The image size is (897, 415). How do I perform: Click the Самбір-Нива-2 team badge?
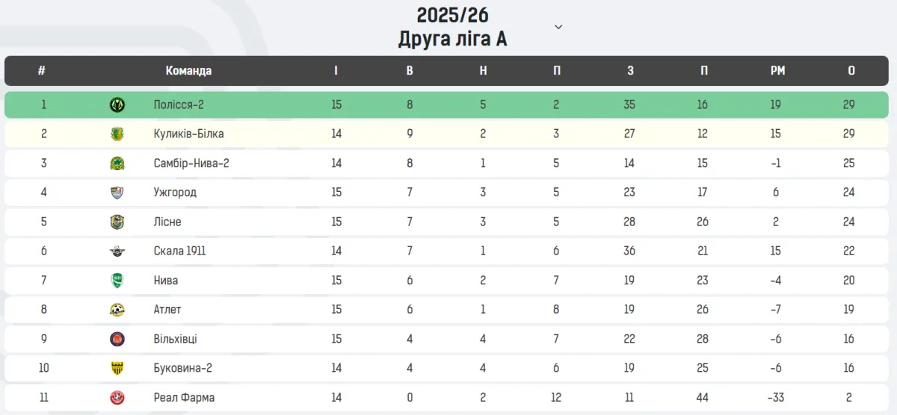117,163
